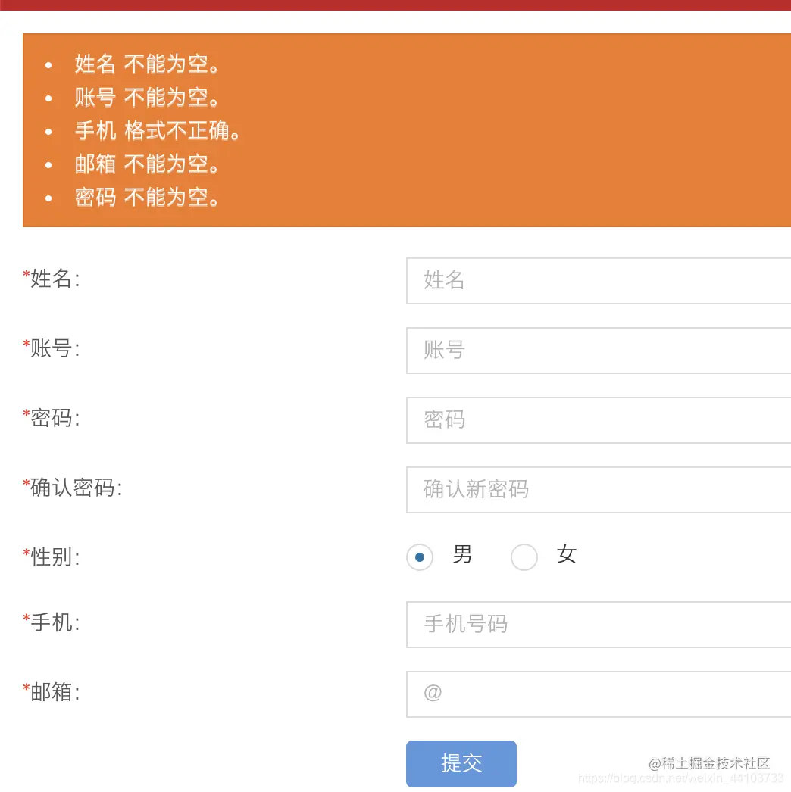Click the '手机 格式不正确' error message
791x792 pixels.
[x=158, y=130]
